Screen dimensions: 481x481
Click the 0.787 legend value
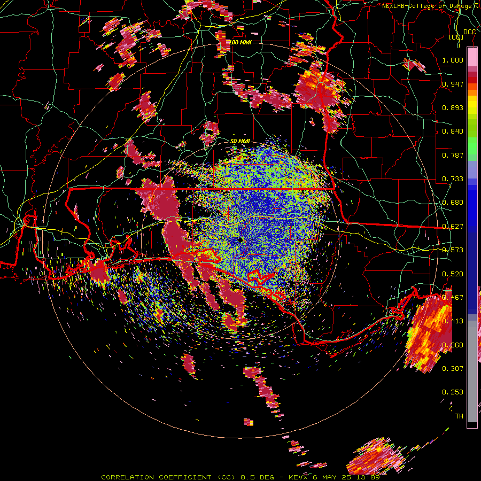tap(453, 155)
